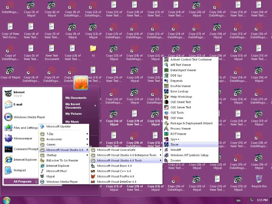Open Windows NT Symbols Setup icon

[166, 155]
